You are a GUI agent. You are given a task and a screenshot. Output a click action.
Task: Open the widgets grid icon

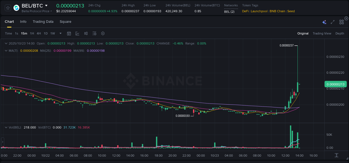pos(341,22)
